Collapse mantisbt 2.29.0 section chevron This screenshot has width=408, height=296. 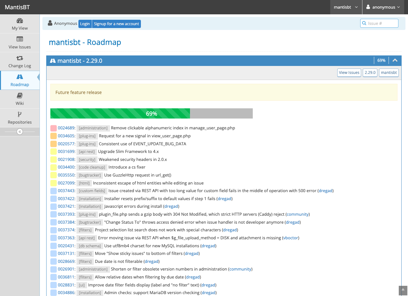pyautogui.click(x=395, y=60)
